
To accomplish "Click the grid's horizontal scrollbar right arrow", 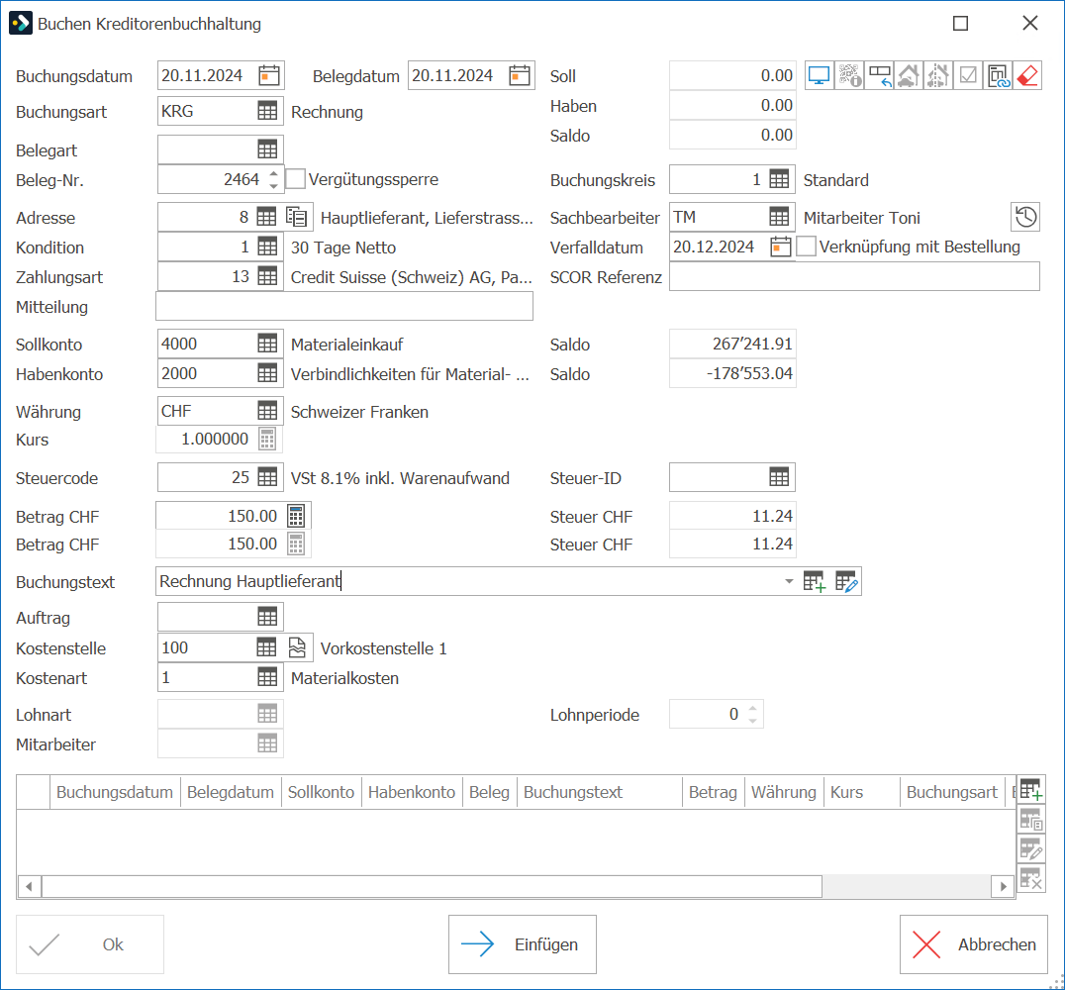I will click(x=1004, y=887).
